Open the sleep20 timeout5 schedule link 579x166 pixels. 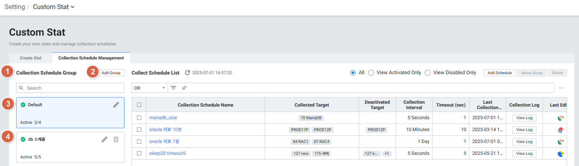click(167, 153)
